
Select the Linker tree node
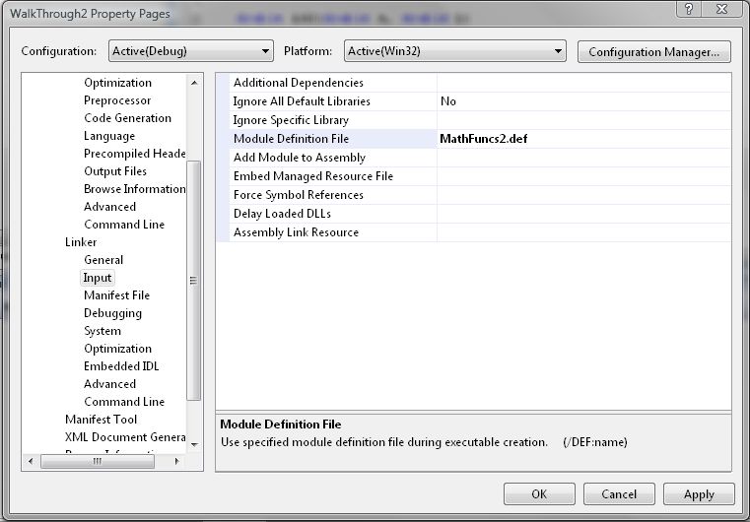[x=81, y=242]
